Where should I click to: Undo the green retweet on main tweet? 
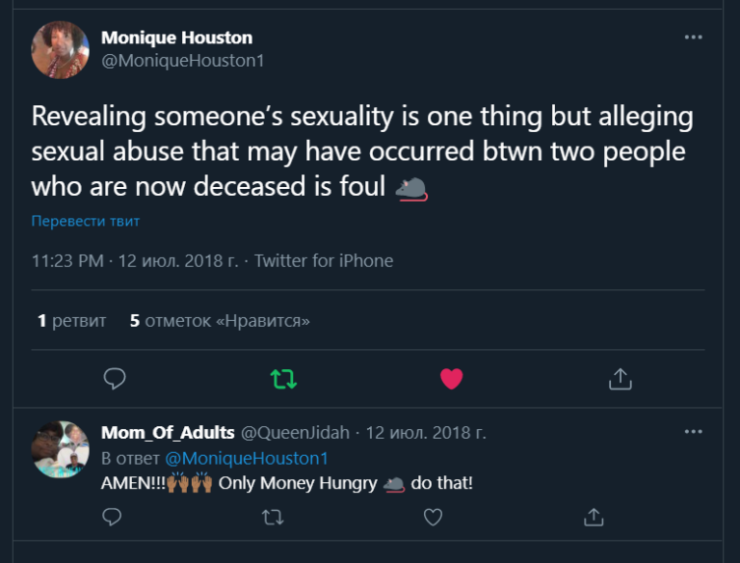tap(283, 379)
